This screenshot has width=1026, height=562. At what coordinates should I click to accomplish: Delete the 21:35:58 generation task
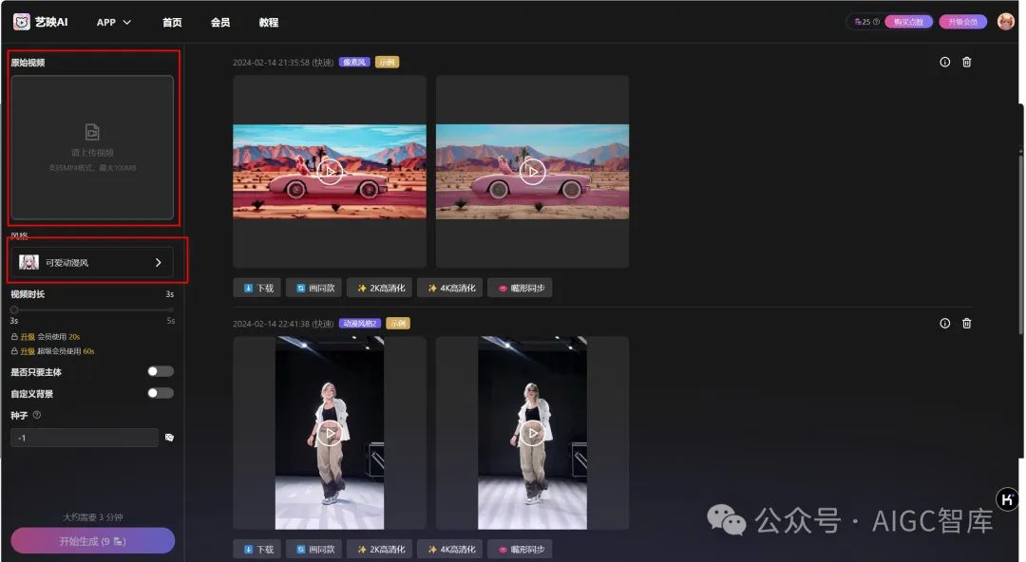[x=966, y=62]
